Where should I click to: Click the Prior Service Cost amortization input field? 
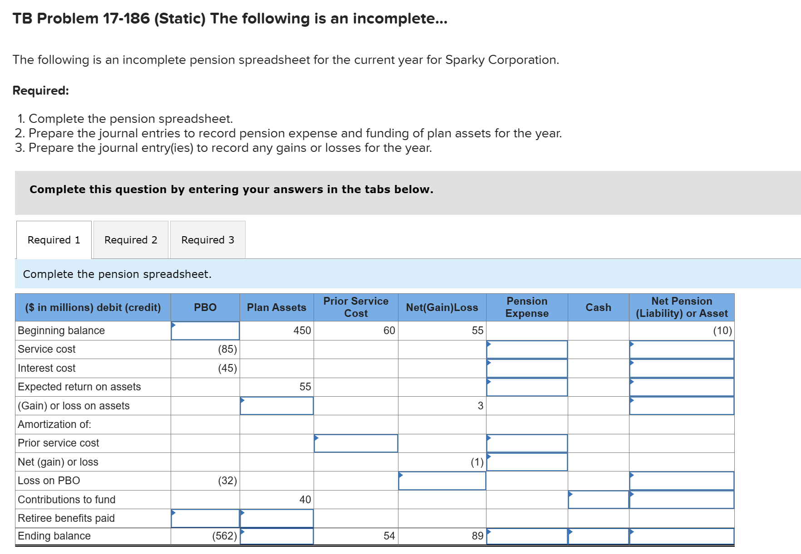pyautogui.click(x=355, y=443)
